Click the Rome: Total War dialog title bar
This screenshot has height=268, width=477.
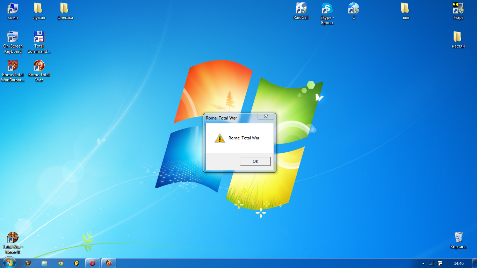point(231,118)
